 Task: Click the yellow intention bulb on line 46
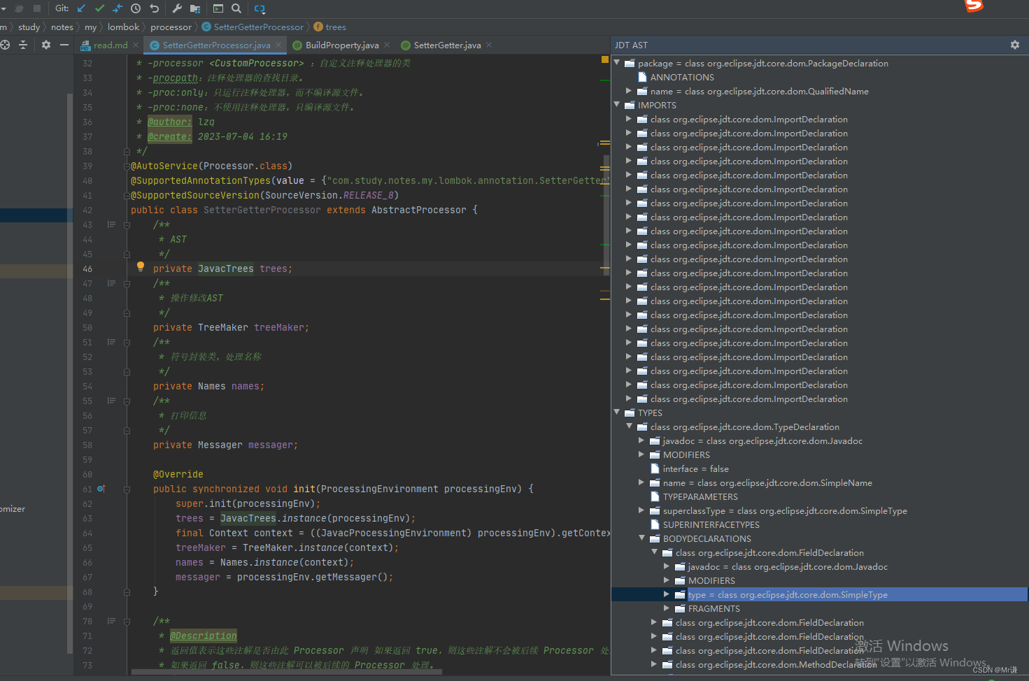pos(141,266)
